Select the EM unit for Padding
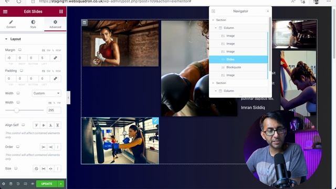The width and height of the screenshot is (336, 189). (49, 71)
